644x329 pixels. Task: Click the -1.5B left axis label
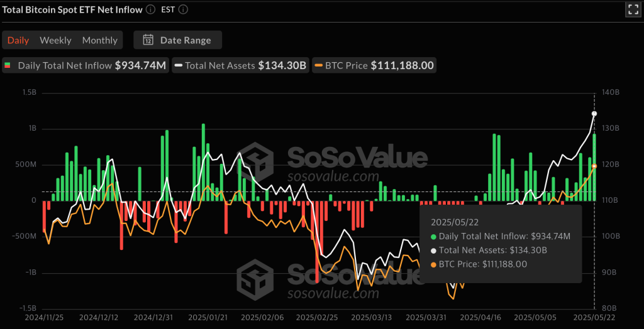(x=29, y=308)
